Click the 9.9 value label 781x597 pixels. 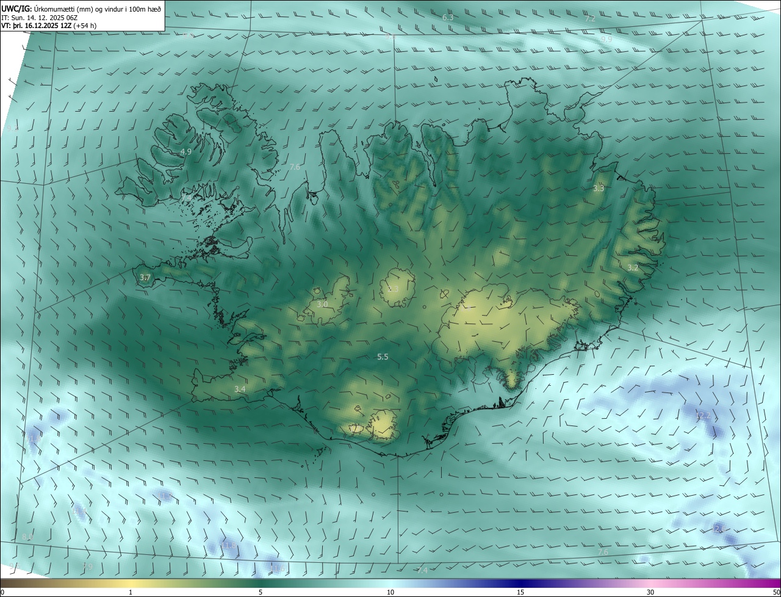(606, 39)
